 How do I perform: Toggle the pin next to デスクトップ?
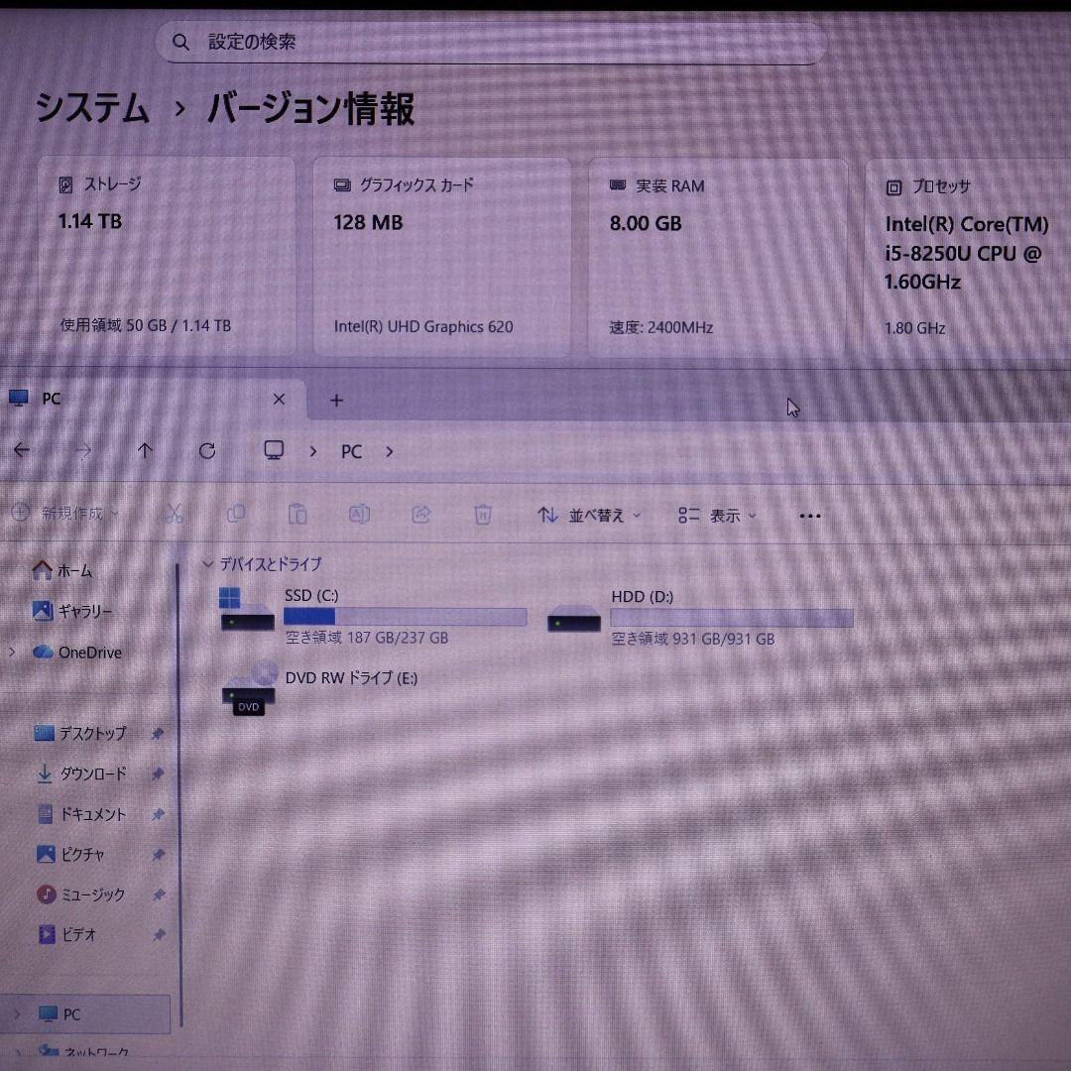pyautogui.click(x=158, y=734)
